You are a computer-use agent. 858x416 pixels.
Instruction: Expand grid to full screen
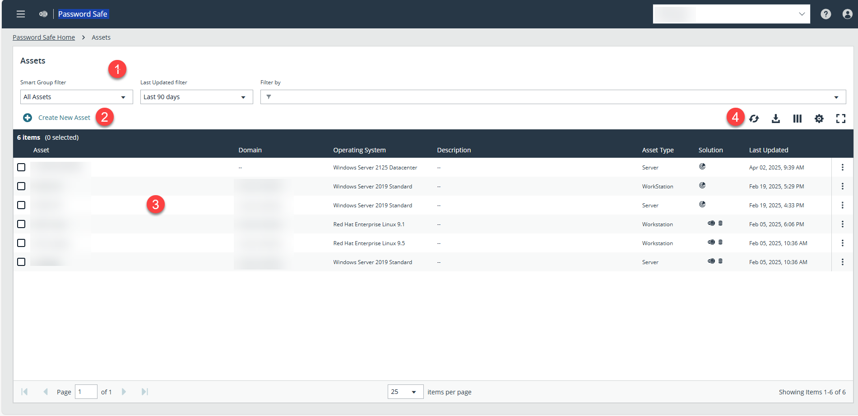pos(841,119)
